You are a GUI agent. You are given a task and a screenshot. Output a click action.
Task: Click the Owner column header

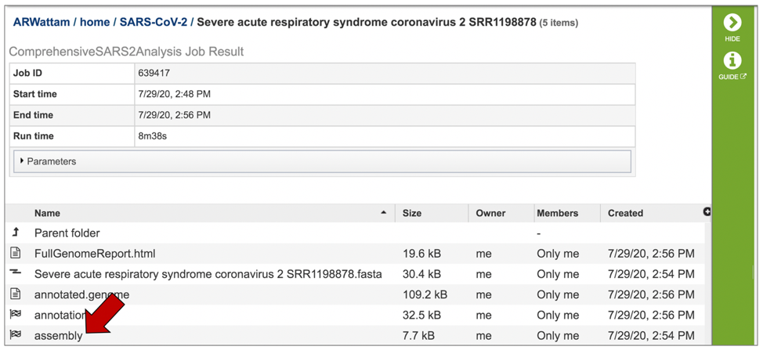click(x=490, y=213)
